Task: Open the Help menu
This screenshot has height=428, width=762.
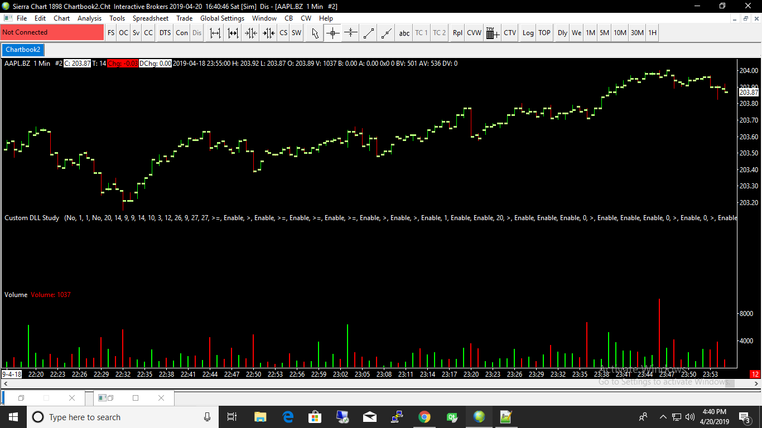Action: click(326, 18)
